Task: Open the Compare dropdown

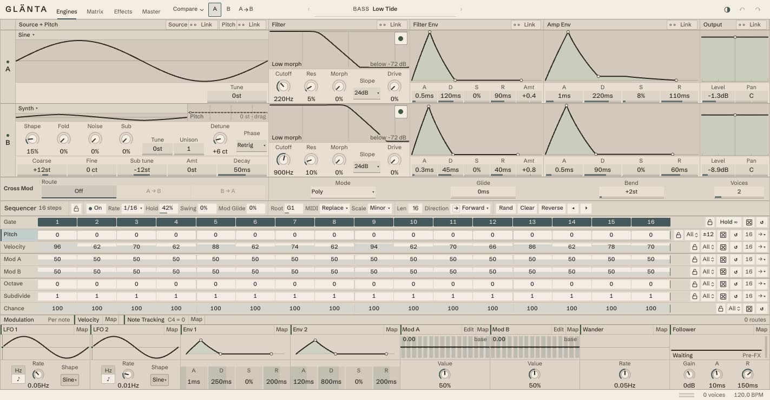Action: 188,9
